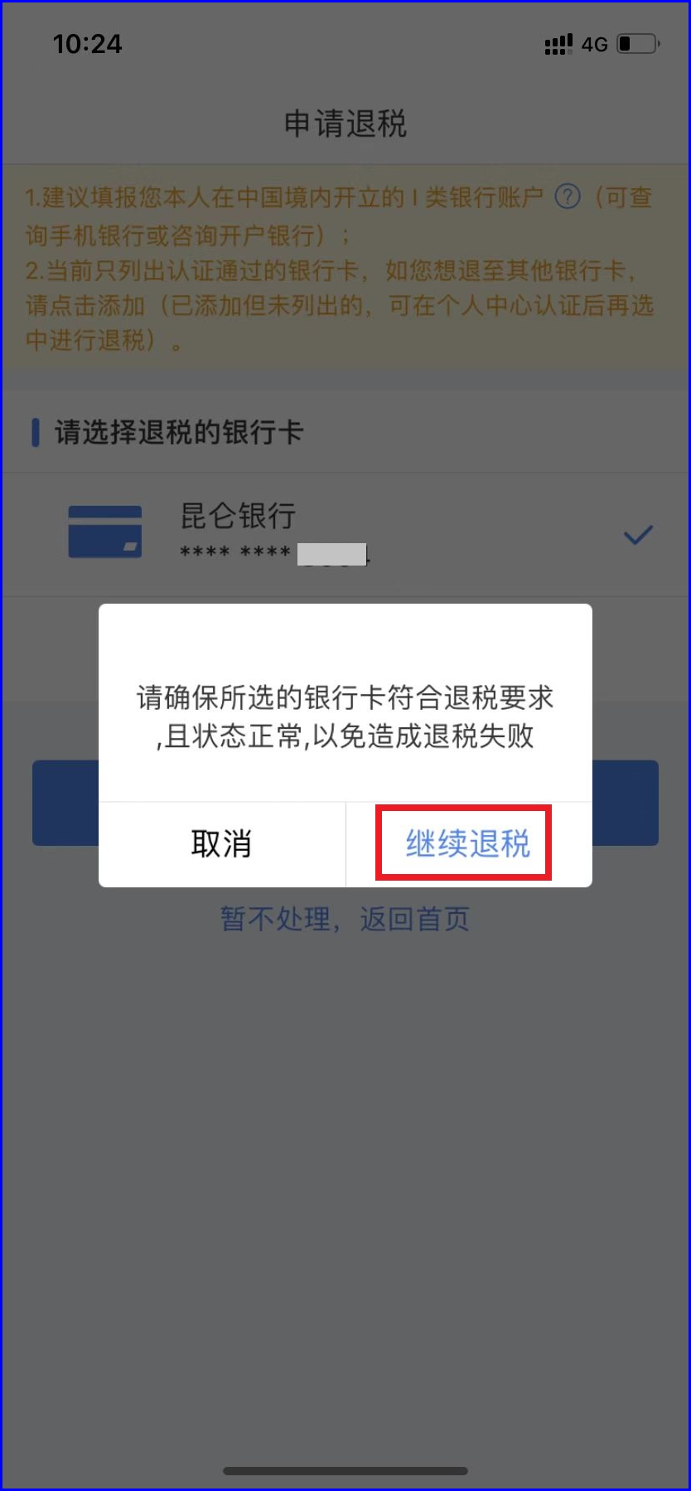Screen dimensions: 691x1491
Task: Click the masked card number field
Action: click(274, 553)
